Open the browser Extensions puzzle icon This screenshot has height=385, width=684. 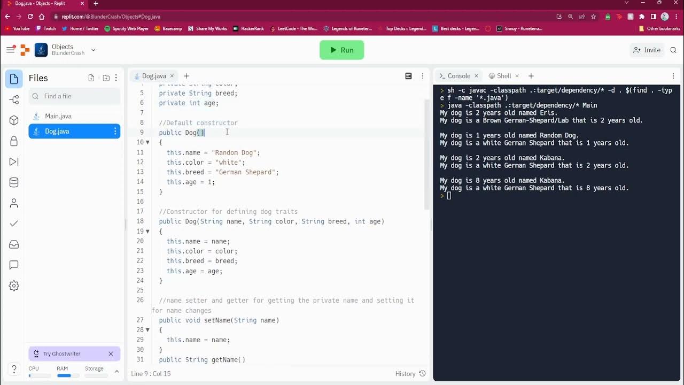point(642,17)
